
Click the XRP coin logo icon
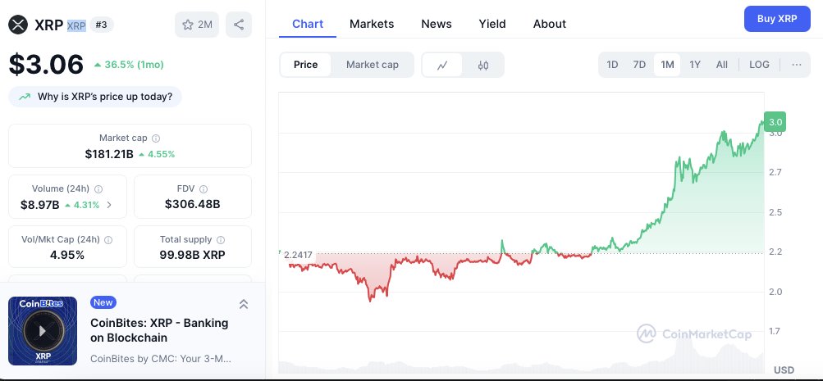(18, 25)
